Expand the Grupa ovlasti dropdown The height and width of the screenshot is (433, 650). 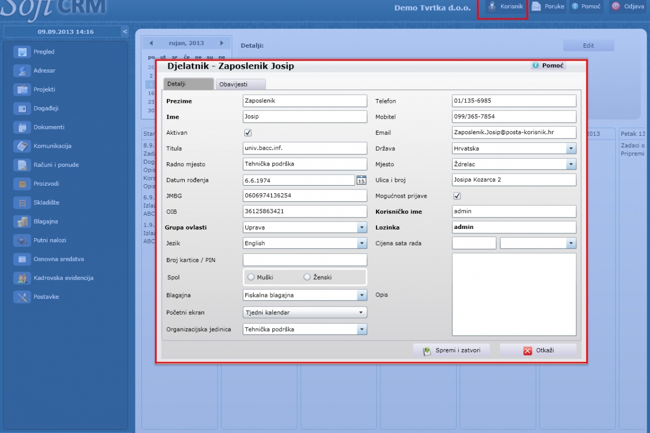[362, 228]
